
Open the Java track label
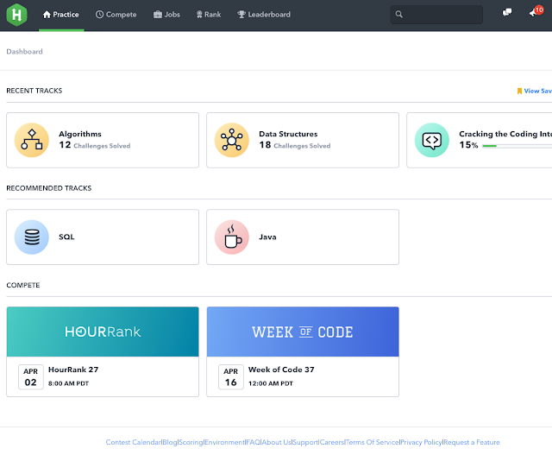point(267,237)
